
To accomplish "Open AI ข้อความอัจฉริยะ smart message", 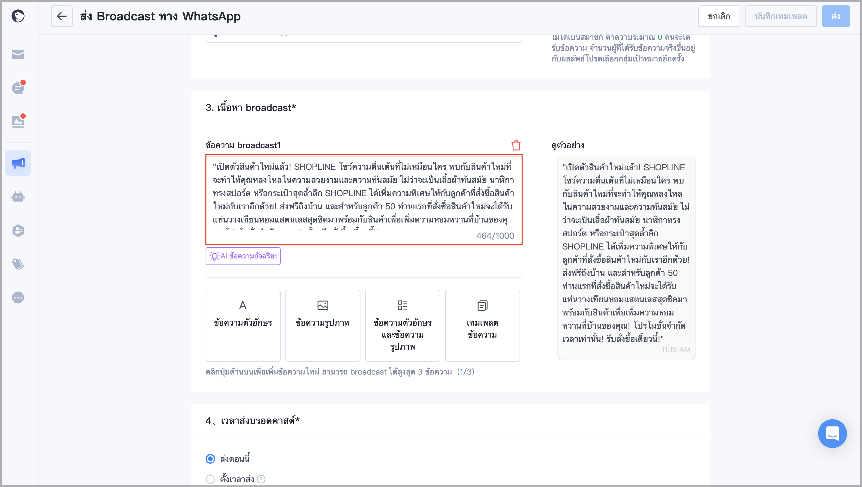I will tap(243, 256).
